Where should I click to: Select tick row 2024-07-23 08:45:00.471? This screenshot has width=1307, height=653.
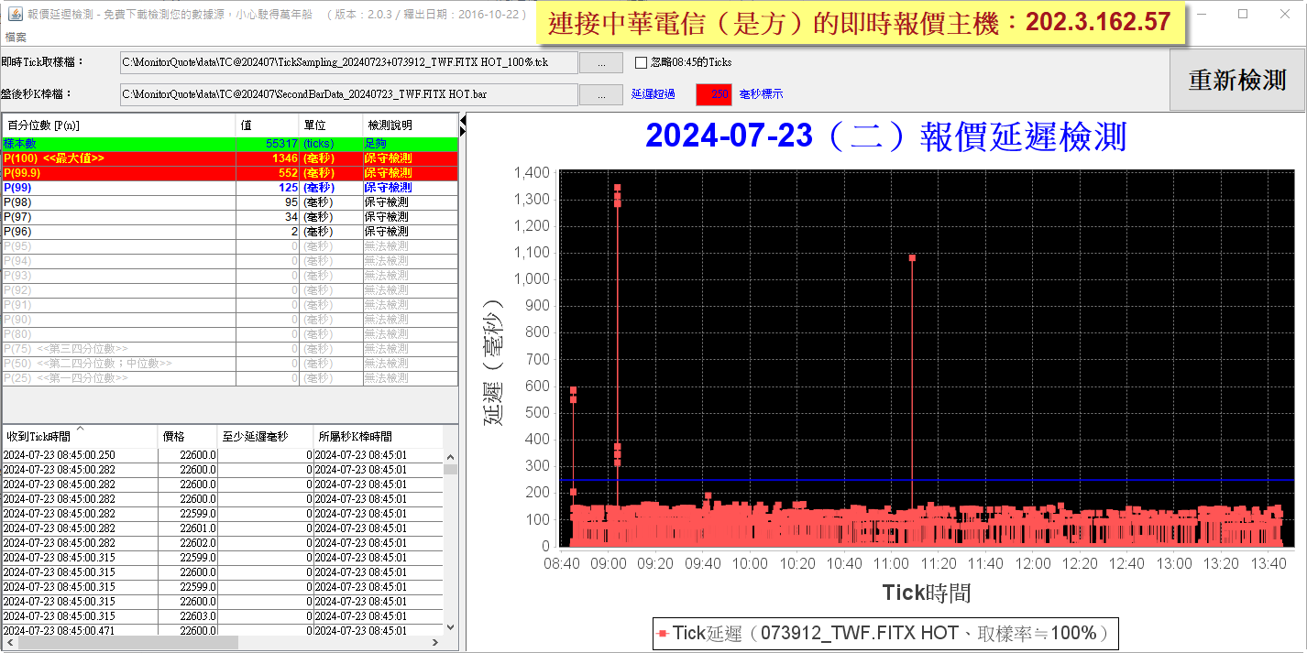pyautogui.click(x=223, y=631)
